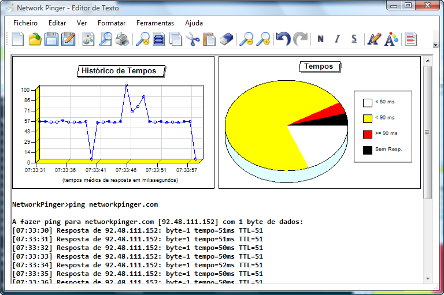Open the Ver menu
Screen dimensions: 444x295
(x=82, y=23)
